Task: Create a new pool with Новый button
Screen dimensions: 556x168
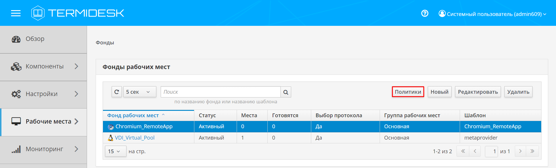Action: [x=439, y=92]
